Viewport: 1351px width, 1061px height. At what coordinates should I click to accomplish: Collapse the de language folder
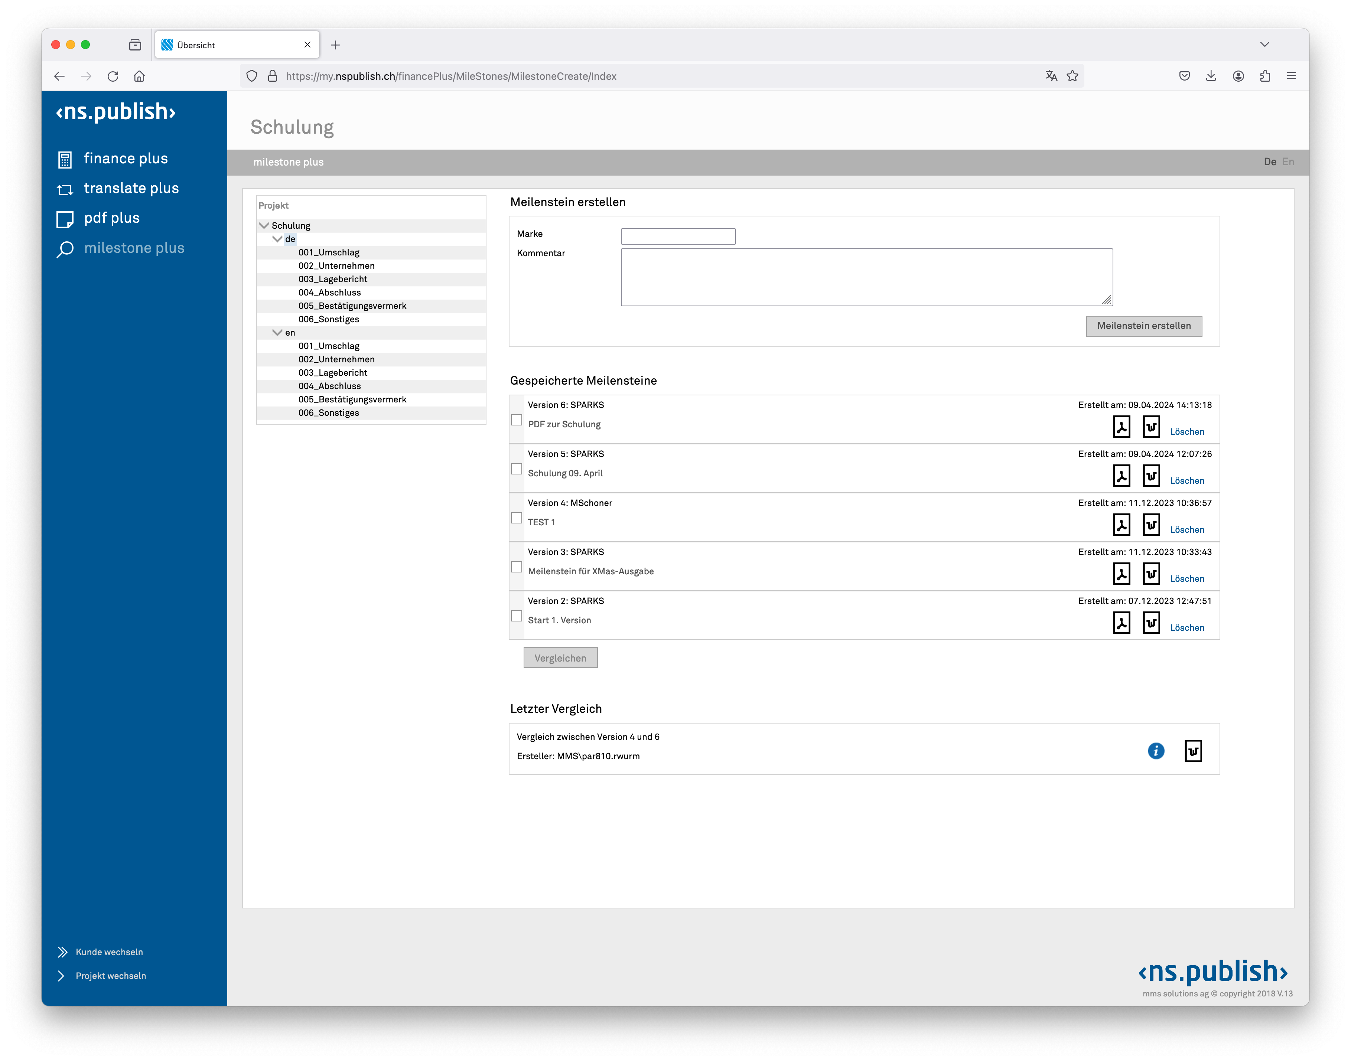click(x=277, y=239)
